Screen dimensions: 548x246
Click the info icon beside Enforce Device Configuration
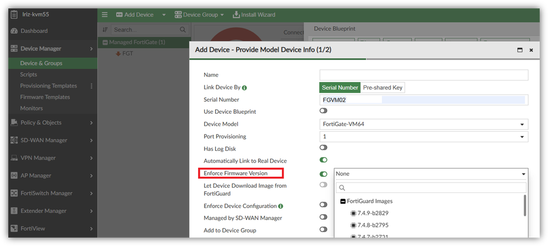tap(280, 206)
